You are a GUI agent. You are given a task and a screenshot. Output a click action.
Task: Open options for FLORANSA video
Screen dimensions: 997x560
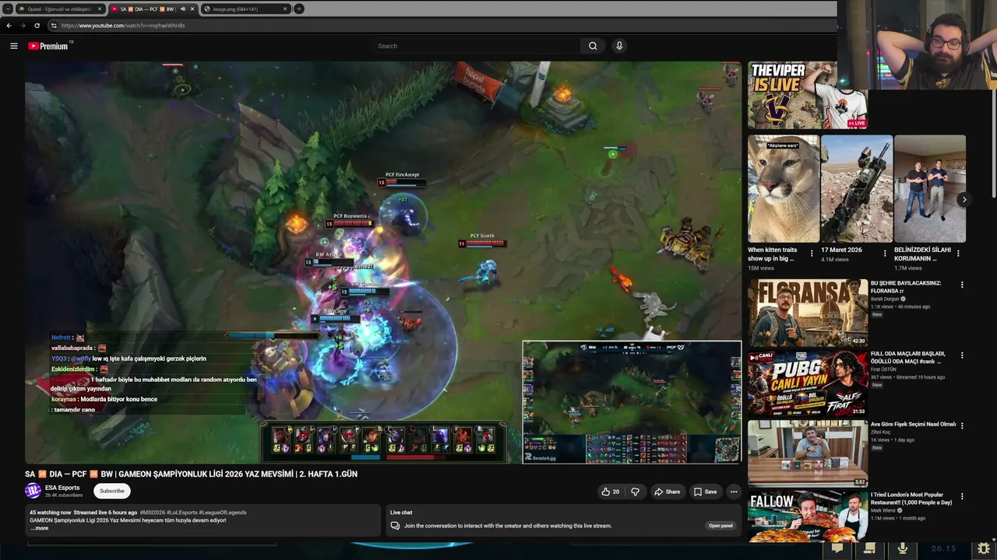tap(962, 285)
